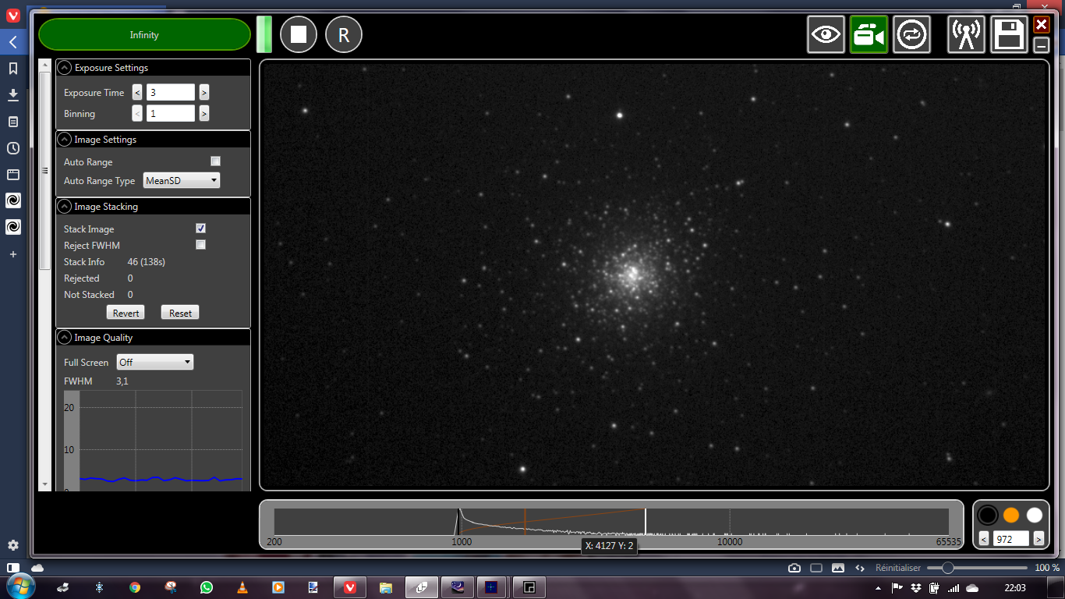This screenshot has width=1065, height=599.
Task: Select the green video camera icon
Action: (x=869, y=34)
